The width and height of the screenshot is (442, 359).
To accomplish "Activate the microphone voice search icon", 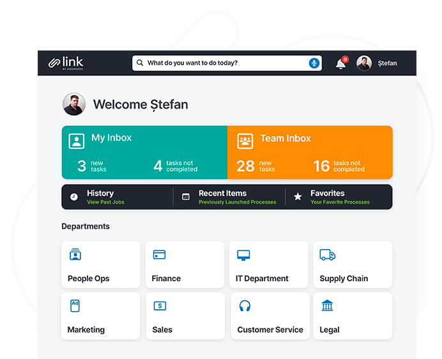I will click(314, 63).
